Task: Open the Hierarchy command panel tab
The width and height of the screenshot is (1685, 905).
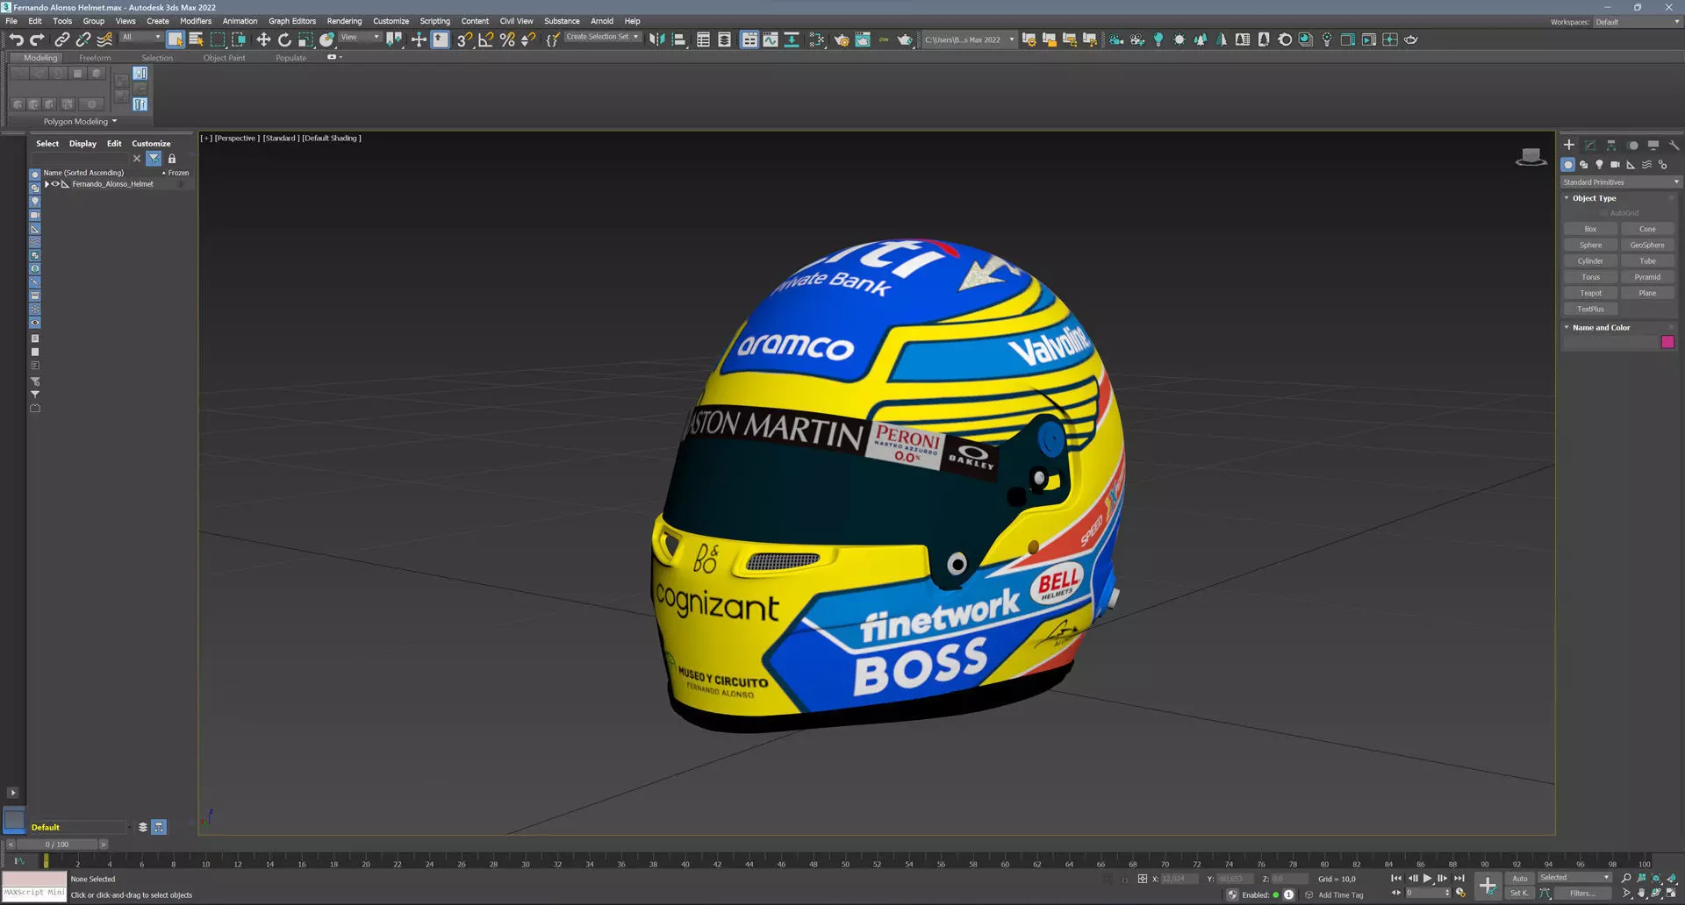Action: click(x=1611, y=146)
